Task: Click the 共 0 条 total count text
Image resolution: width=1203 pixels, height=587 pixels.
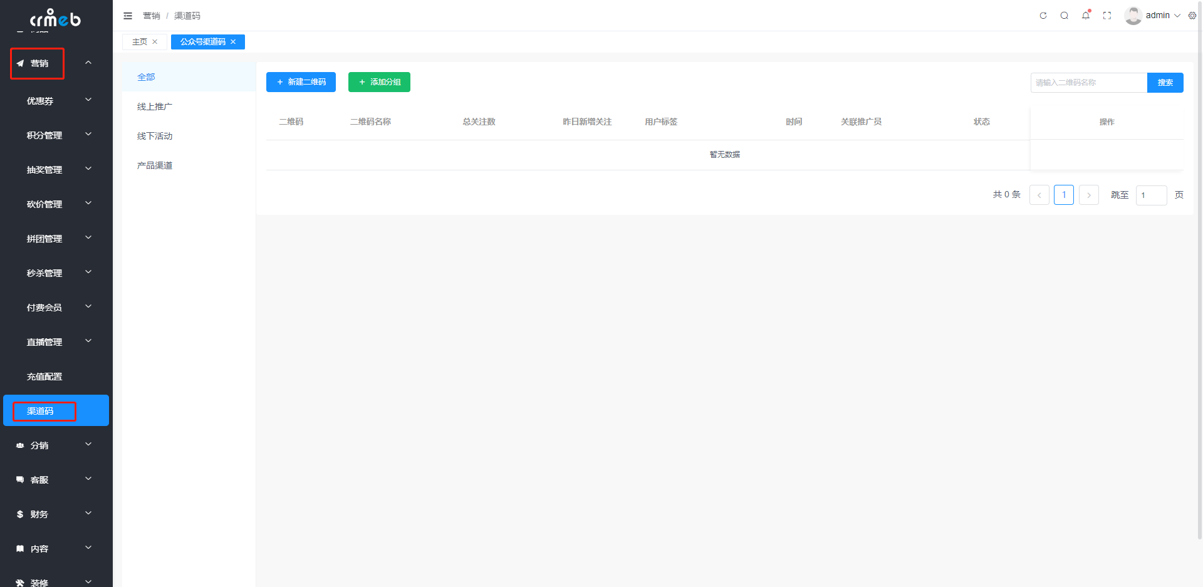Action: click(x=1007, y=195)
